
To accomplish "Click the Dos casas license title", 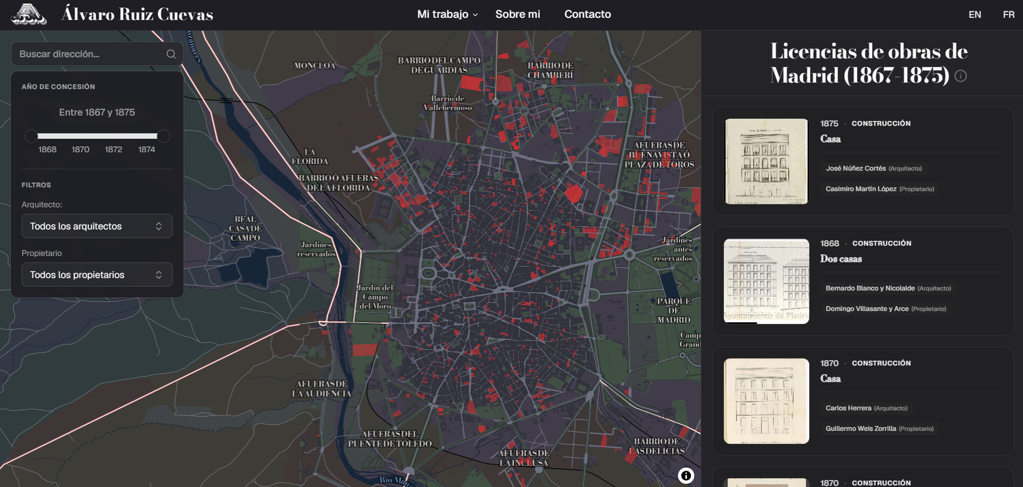I will click(841, 259).
